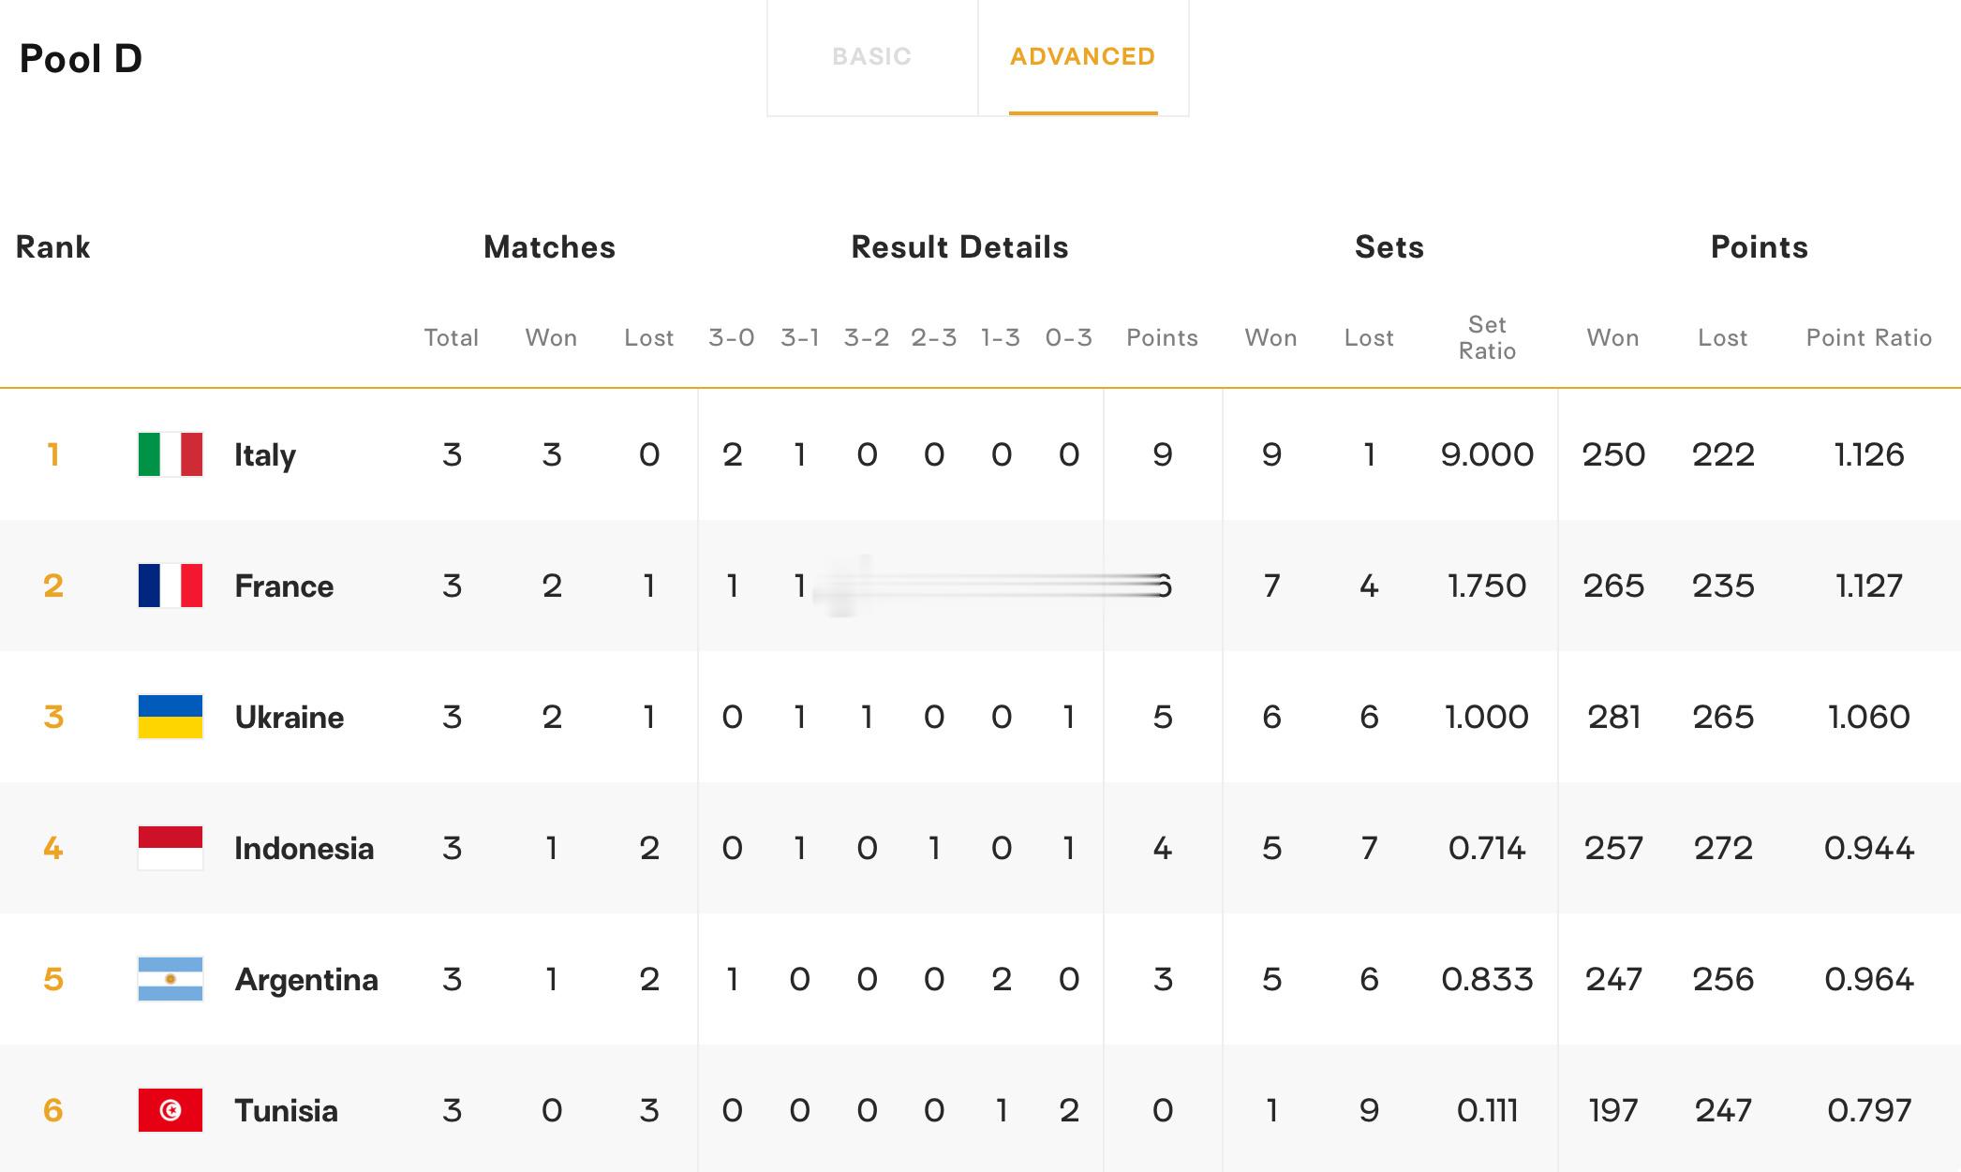Click the Indonesia flag icon
1961x1172 pixels.
171,848
